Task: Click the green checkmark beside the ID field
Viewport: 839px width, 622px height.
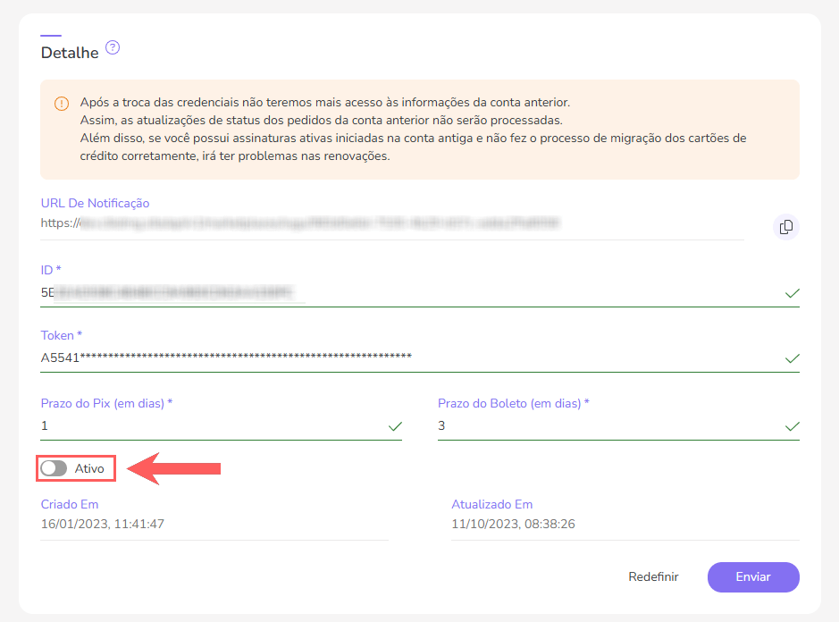Action: pos(791,292)
